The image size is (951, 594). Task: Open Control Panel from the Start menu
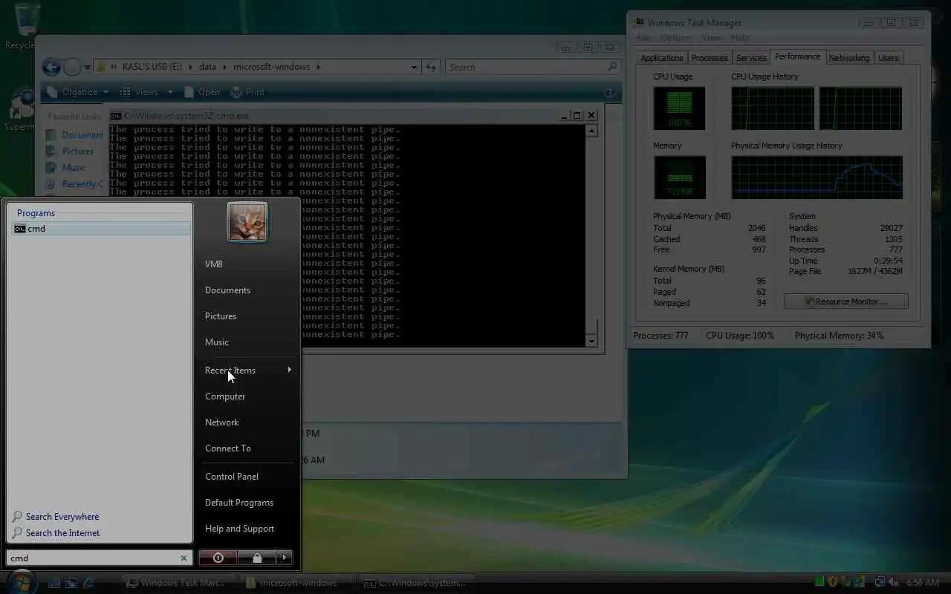[232, 477]
